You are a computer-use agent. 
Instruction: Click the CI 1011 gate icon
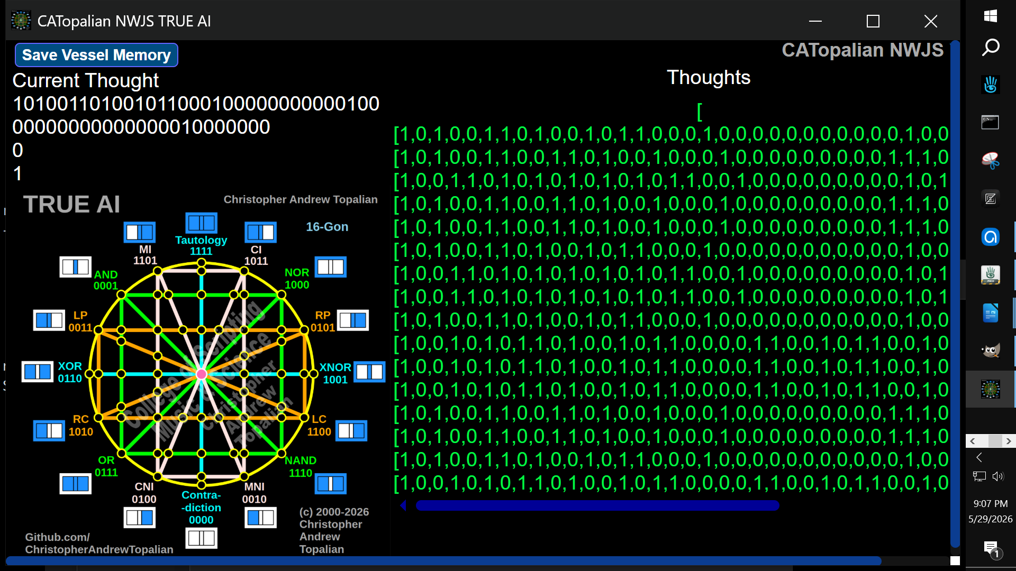pyautogui.click(x=261, y=232)
